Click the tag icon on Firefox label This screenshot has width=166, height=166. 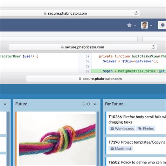coord(140,129)
